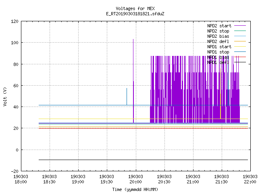Screen dimensions: 258x193
Task: Click the x-axis tick label 190303 19:00
Action: [x=78, y=179]
